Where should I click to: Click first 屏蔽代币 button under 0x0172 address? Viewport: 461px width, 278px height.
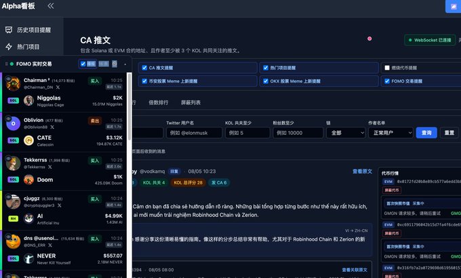(x=392, y=190)
